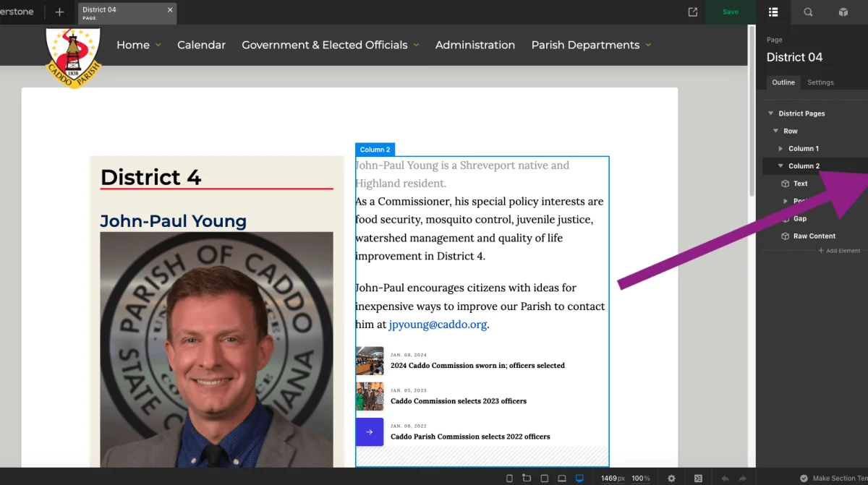Switch to mobile phone viewport icon
This screenshot has width=868, height=485.
pyautogui.click(x=509, y=478)
